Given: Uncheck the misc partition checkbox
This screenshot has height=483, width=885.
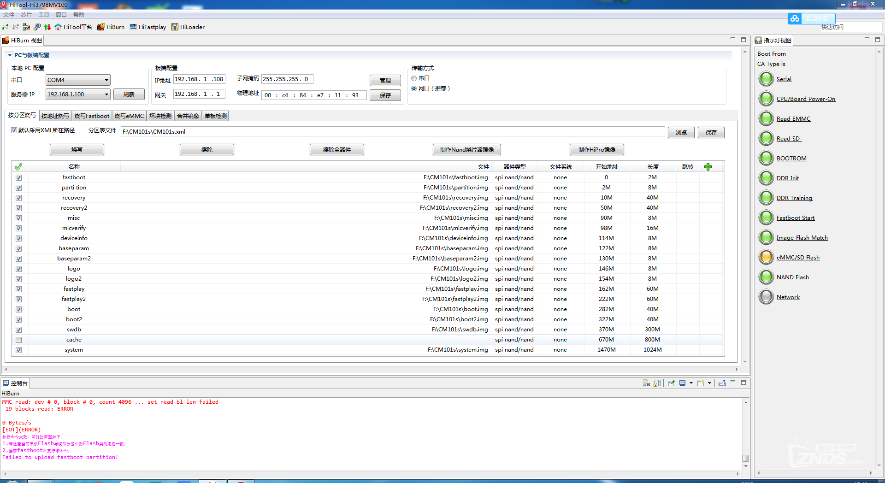Looking at the screenshot, I should [x=18, y=218].
